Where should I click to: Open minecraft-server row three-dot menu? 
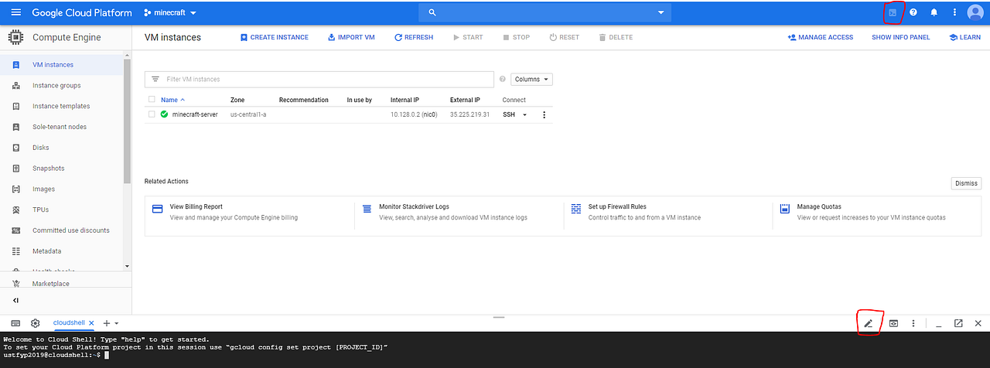tap(544, 114)
